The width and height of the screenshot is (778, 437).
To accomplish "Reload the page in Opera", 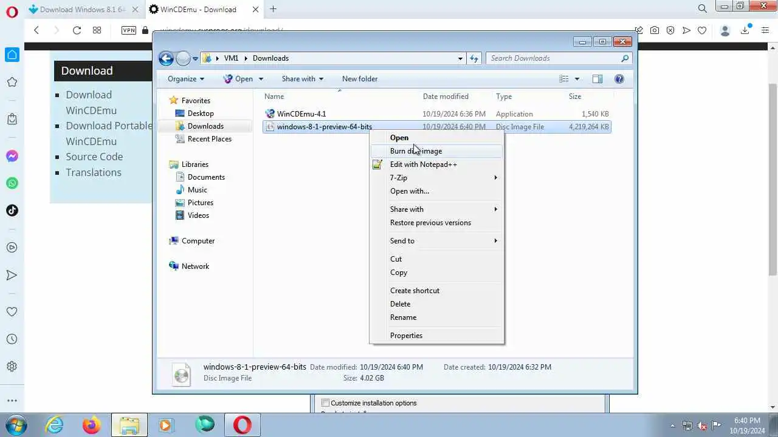I will pos(77,30).
